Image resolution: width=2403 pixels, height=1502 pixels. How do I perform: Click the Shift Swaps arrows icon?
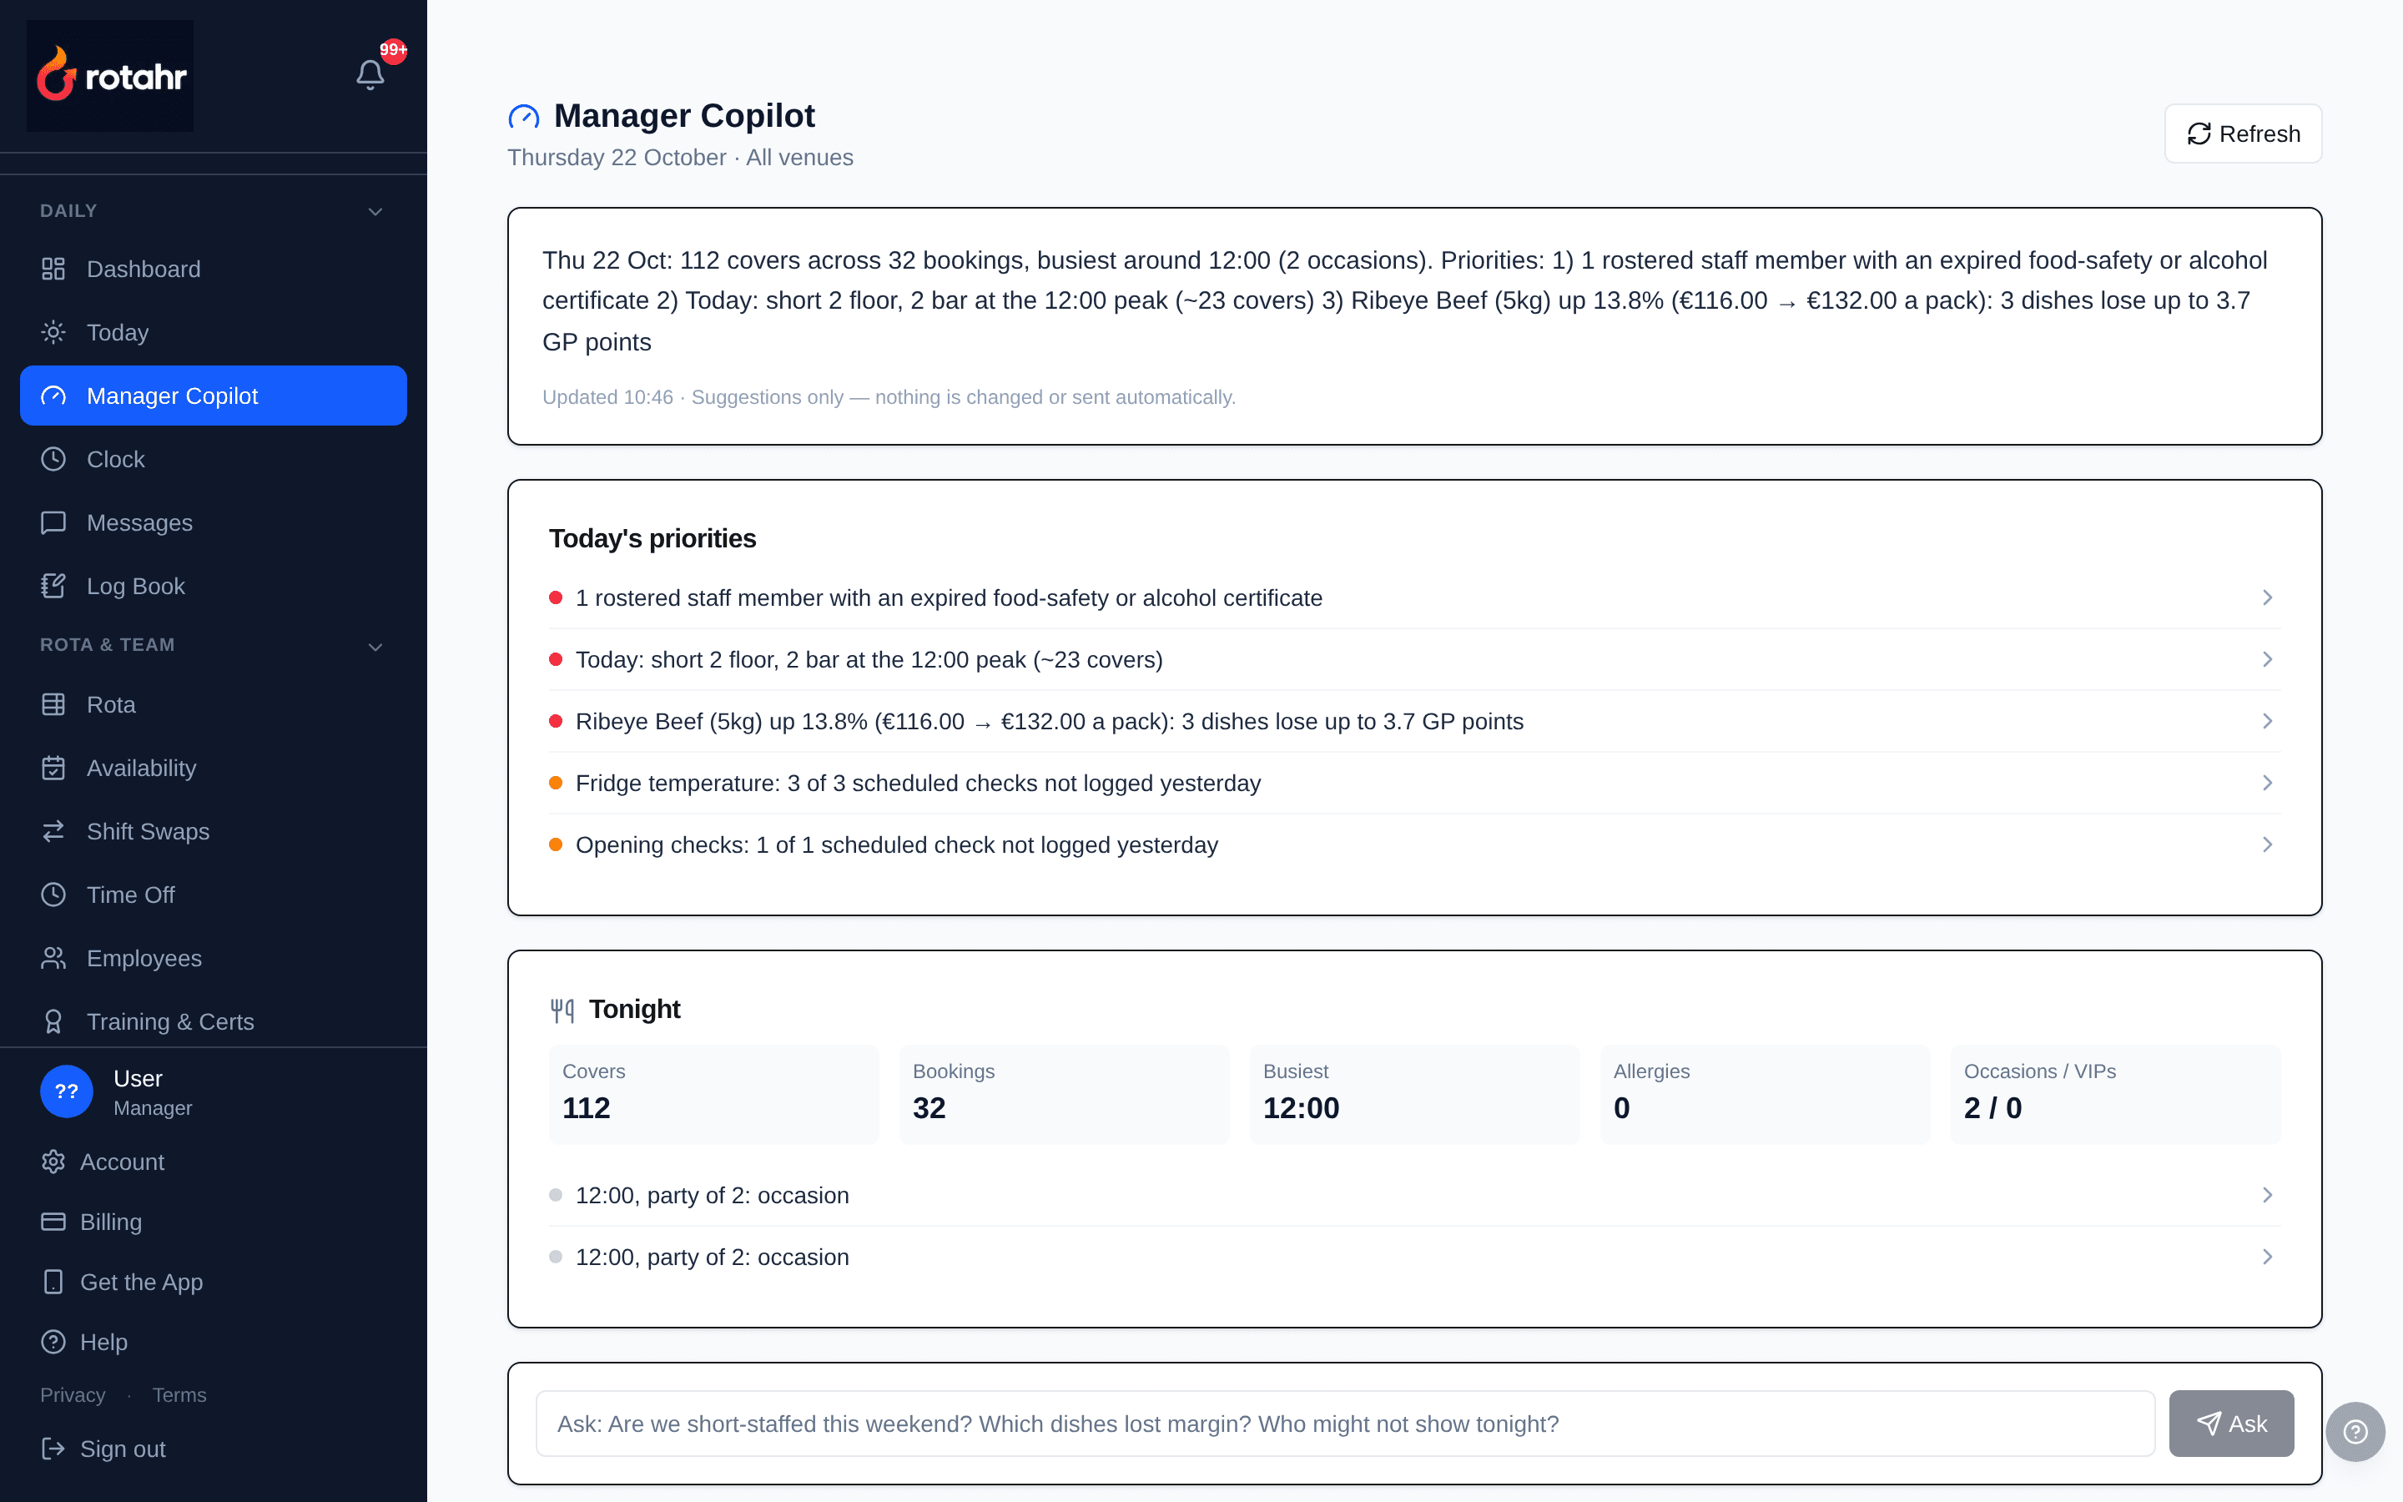pyautogui.click(x=53, y=833)
